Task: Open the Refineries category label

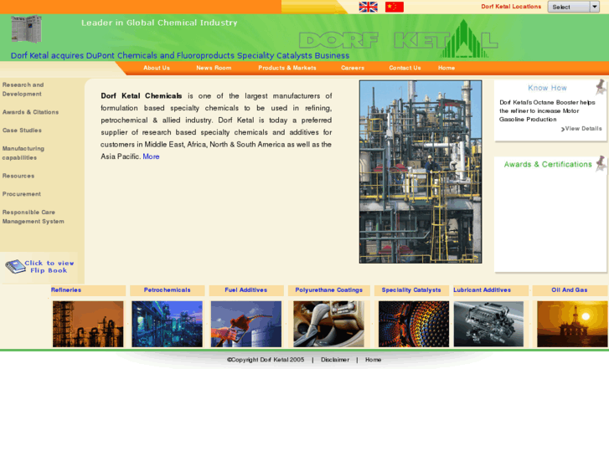Action: tap(66, 289)
